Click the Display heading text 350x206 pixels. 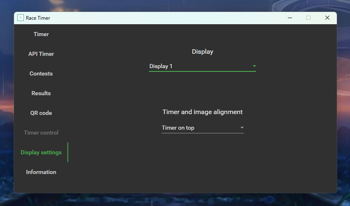pyautogui.click(x=203, y=52)
